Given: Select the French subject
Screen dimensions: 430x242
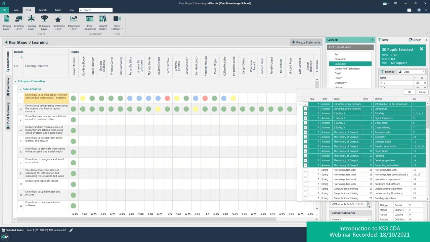Looking at the screenshot, I should point(338,78).
